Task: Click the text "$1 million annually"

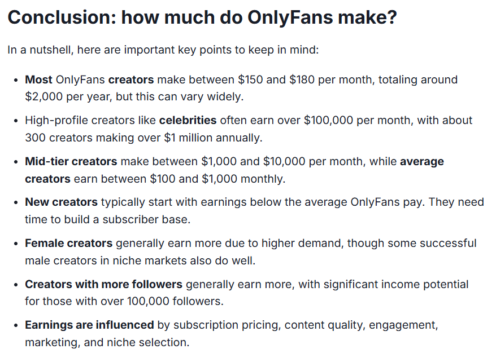Action: 212,138
